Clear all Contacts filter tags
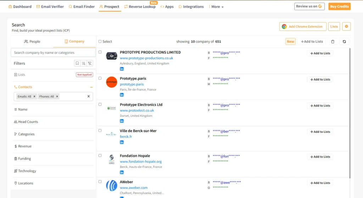This screenshot has height=198, width=363. coord(88,97)
